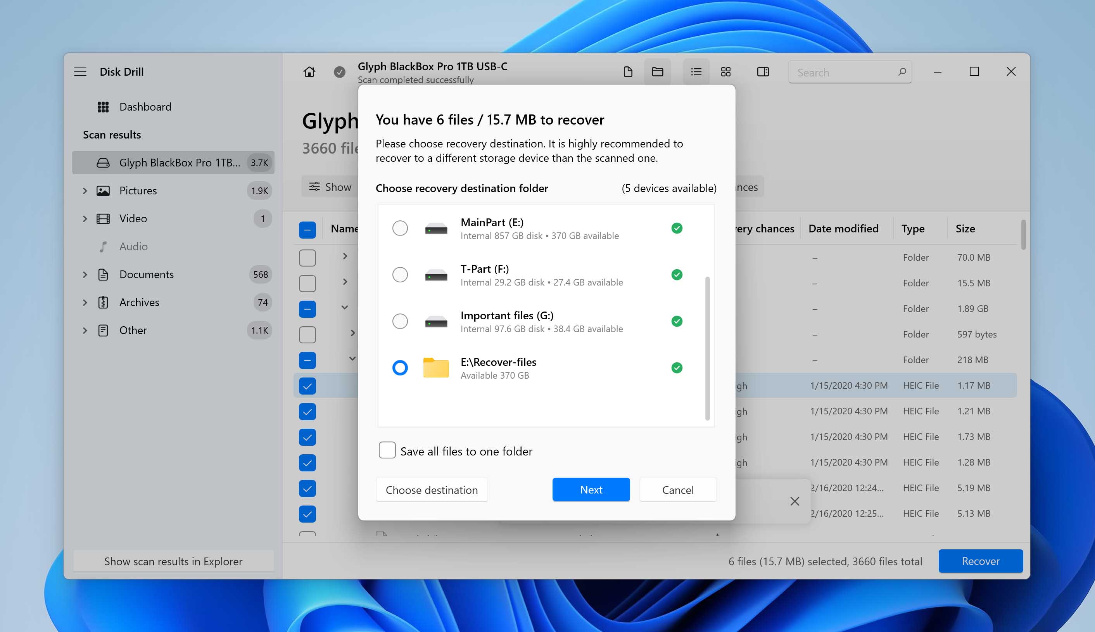Click Recover button at bottom right

pyautogui.click(x=981, y=561)
